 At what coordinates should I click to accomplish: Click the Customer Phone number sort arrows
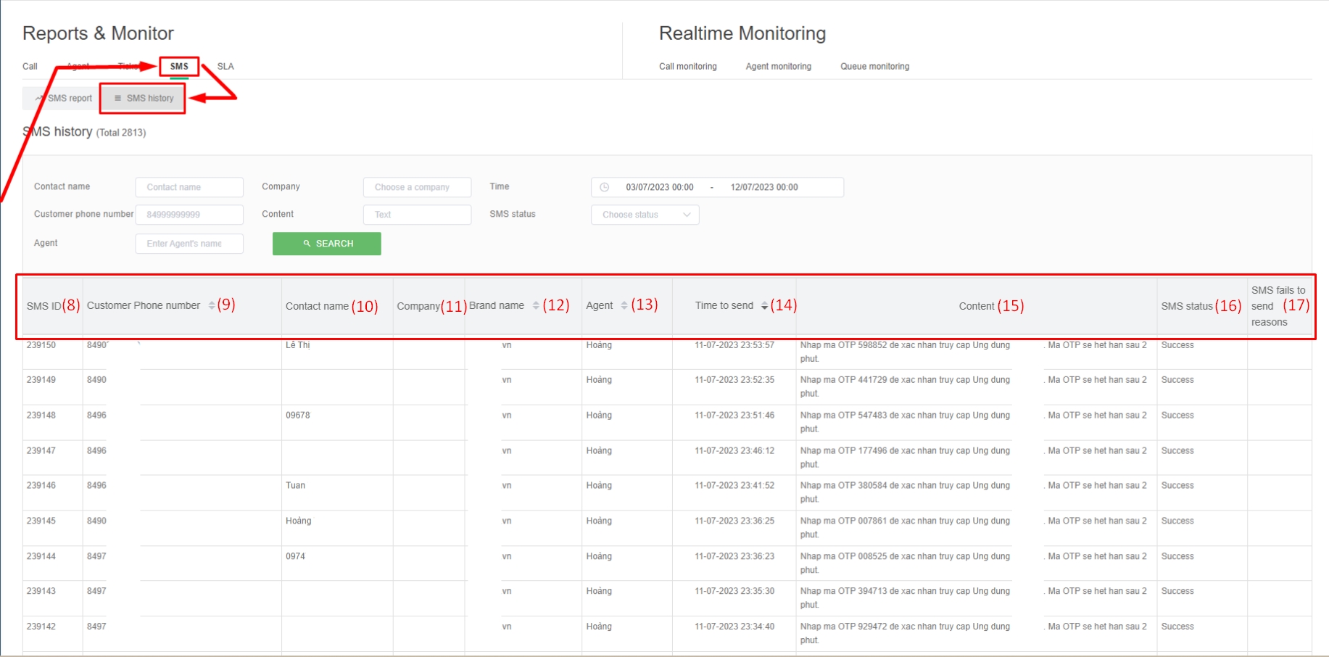212,306
